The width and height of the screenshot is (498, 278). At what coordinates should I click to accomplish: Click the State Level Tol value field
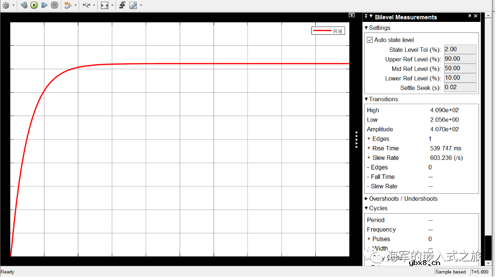point(460,50)
